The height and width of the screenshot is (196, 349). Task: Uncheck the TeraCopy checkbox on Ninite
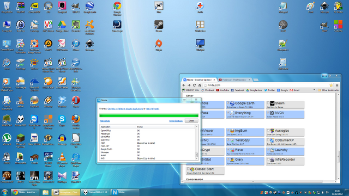[228, 140]
